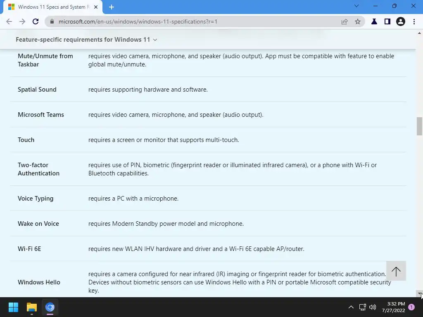Open the Windows Start menu
Screen dimensions: 423x317
point(13,307)
